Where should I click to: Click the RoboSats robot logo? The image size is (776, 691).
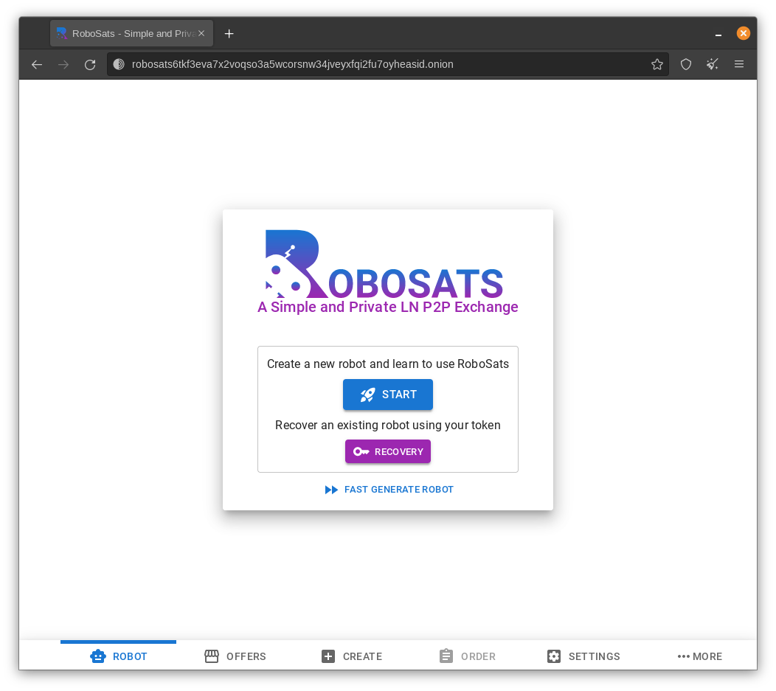coord(292,262)
